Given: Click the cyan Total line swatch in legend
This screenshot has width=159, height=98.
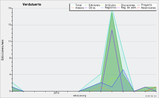Looking at the screenshot, I should coord(73,5).
